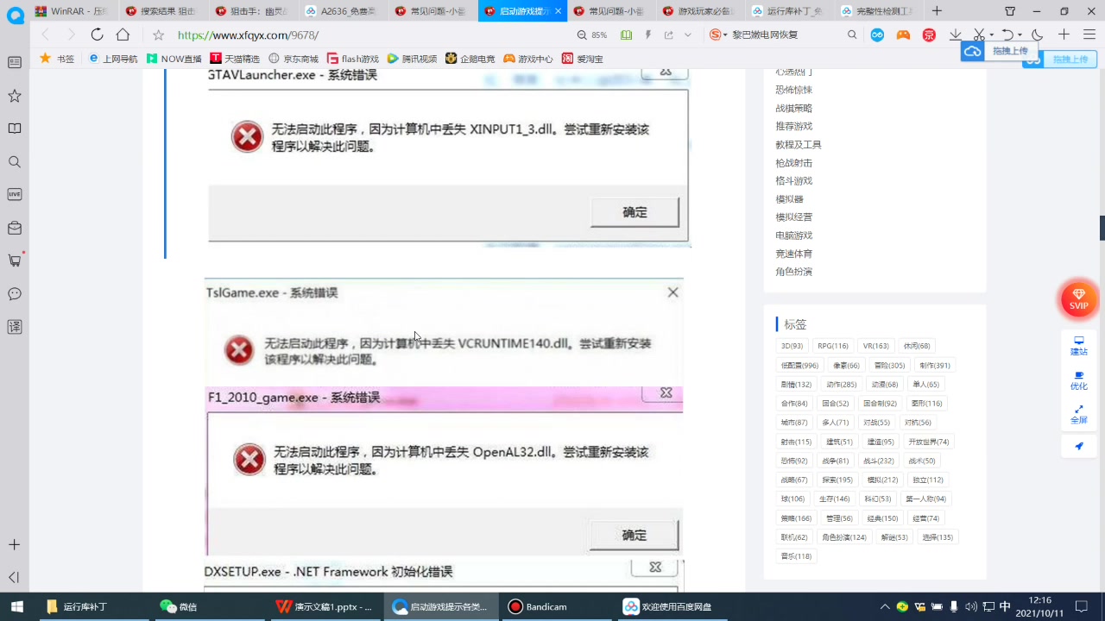Click the 低配置(996) tag
Image resolution: width=1105 pixels, height=621 pixels.
pos(799,365)
